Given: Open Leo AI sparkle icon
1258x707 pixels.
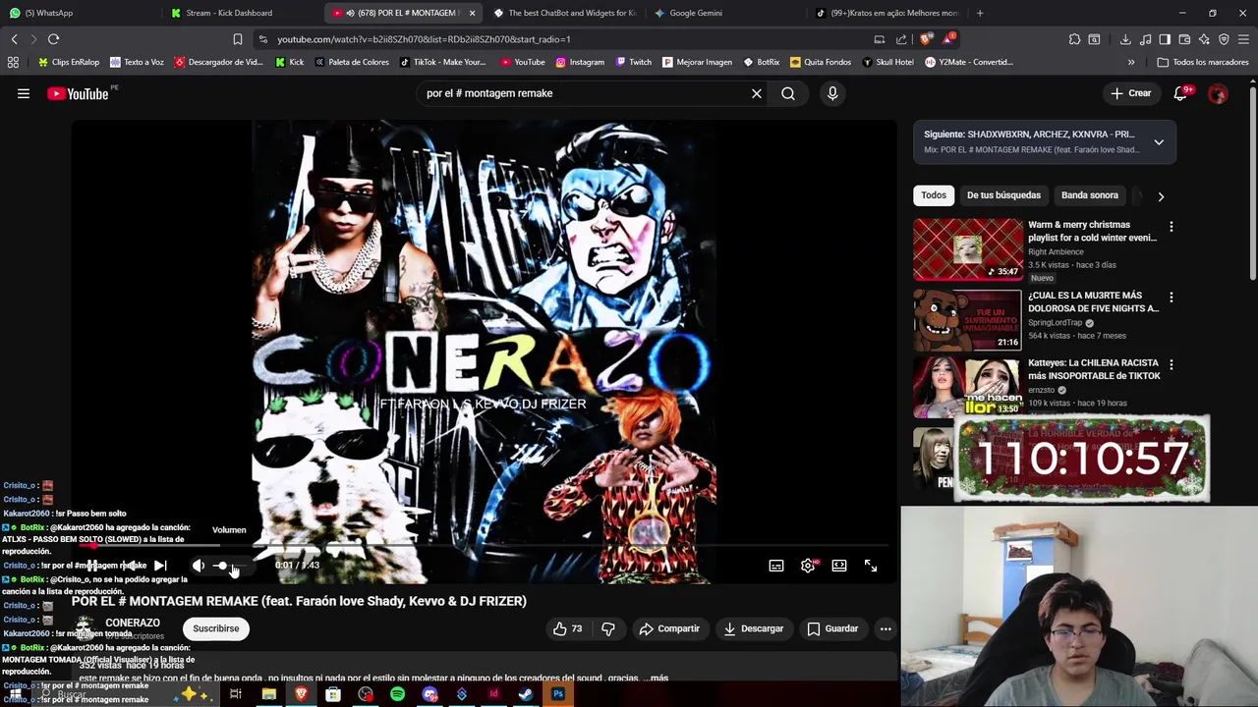Looking at the screenshot, I should [1204, 39].
